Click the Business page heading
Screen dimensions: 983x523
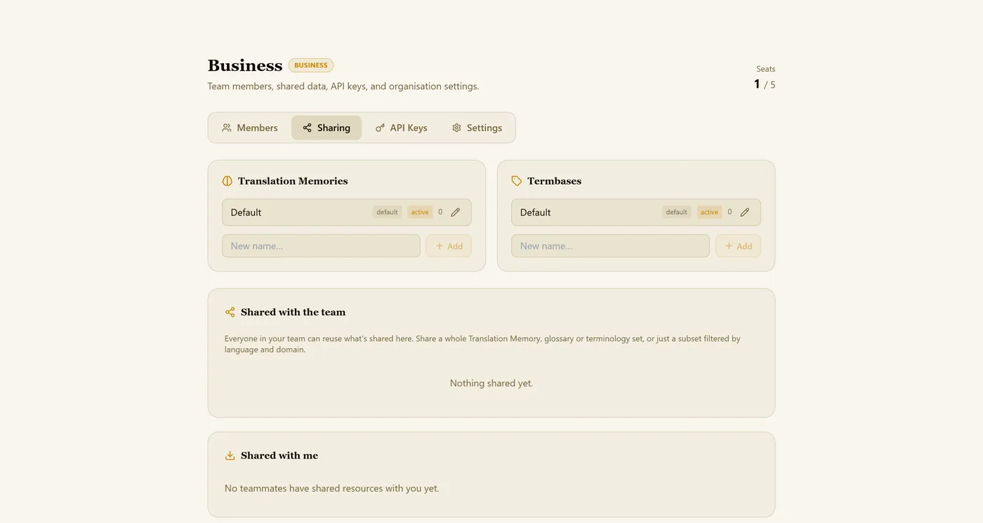[x=245, y=65]
